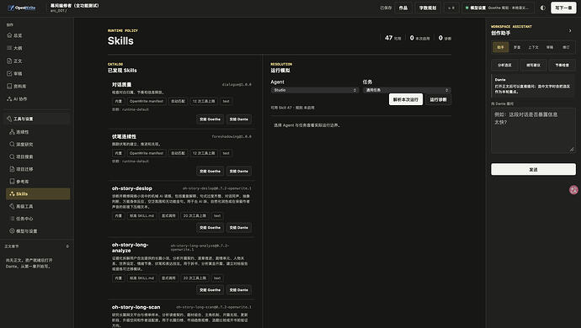This screenshot has height=328, width=581.
Task: Click the floating pink avatar icon
Action: tap(573, 190)
